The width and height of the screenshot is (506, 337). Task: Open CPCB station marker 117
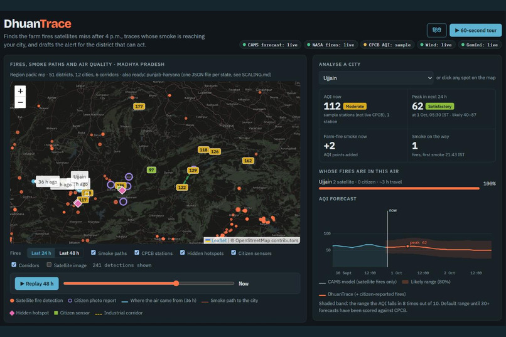pyautogui.click(x=84, y=200)
